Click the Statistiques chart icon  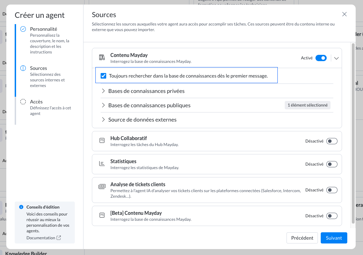coord(102,164)
